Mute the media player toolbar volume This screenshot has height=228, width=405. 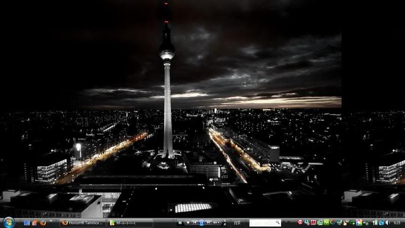(215, 222)
